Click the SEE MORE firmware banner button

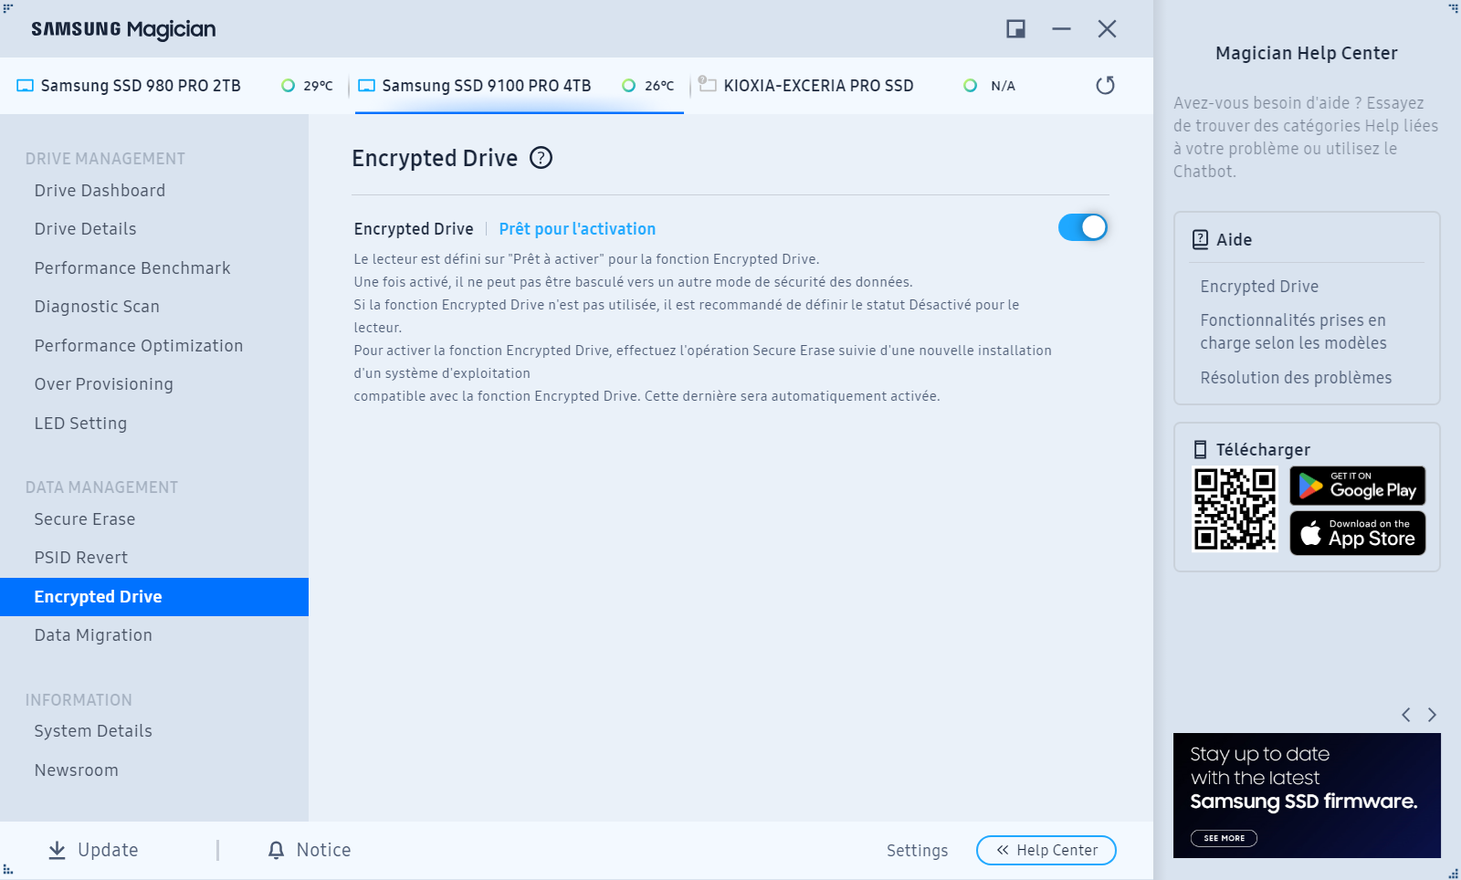pos(1224,838)
